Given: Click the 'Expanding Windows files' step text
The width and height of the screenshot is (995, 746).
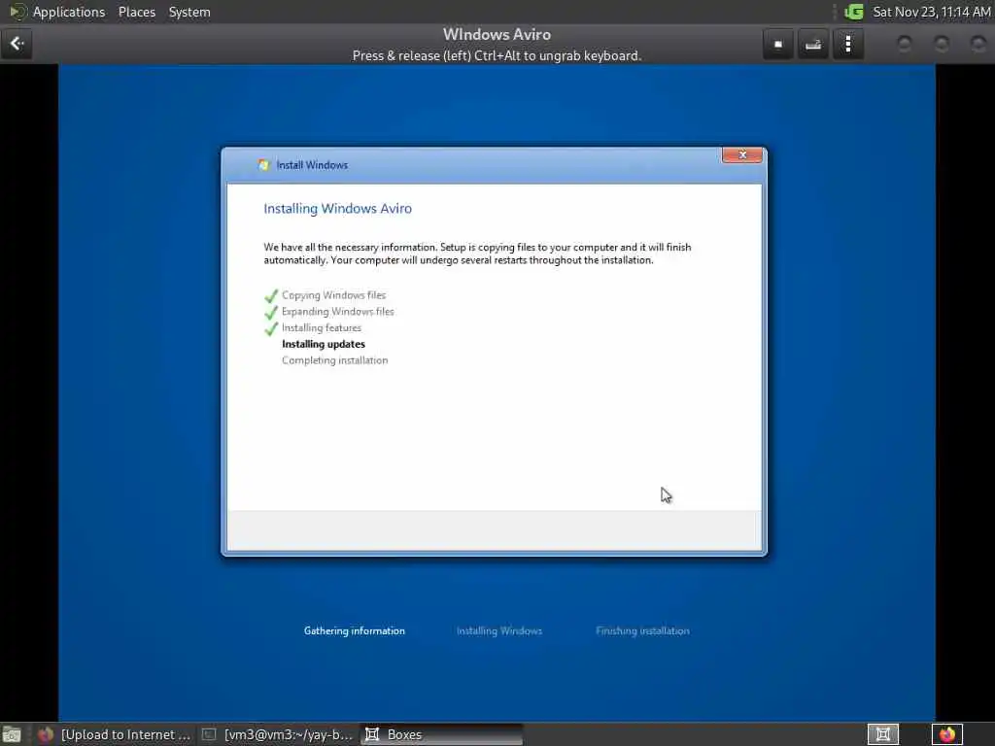Looking at the screenshot, I should point(337,312).
